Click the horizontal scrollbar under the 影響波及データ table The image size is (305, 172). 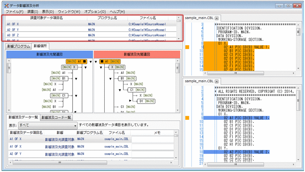pyautogui.click(x=91, y=162)
